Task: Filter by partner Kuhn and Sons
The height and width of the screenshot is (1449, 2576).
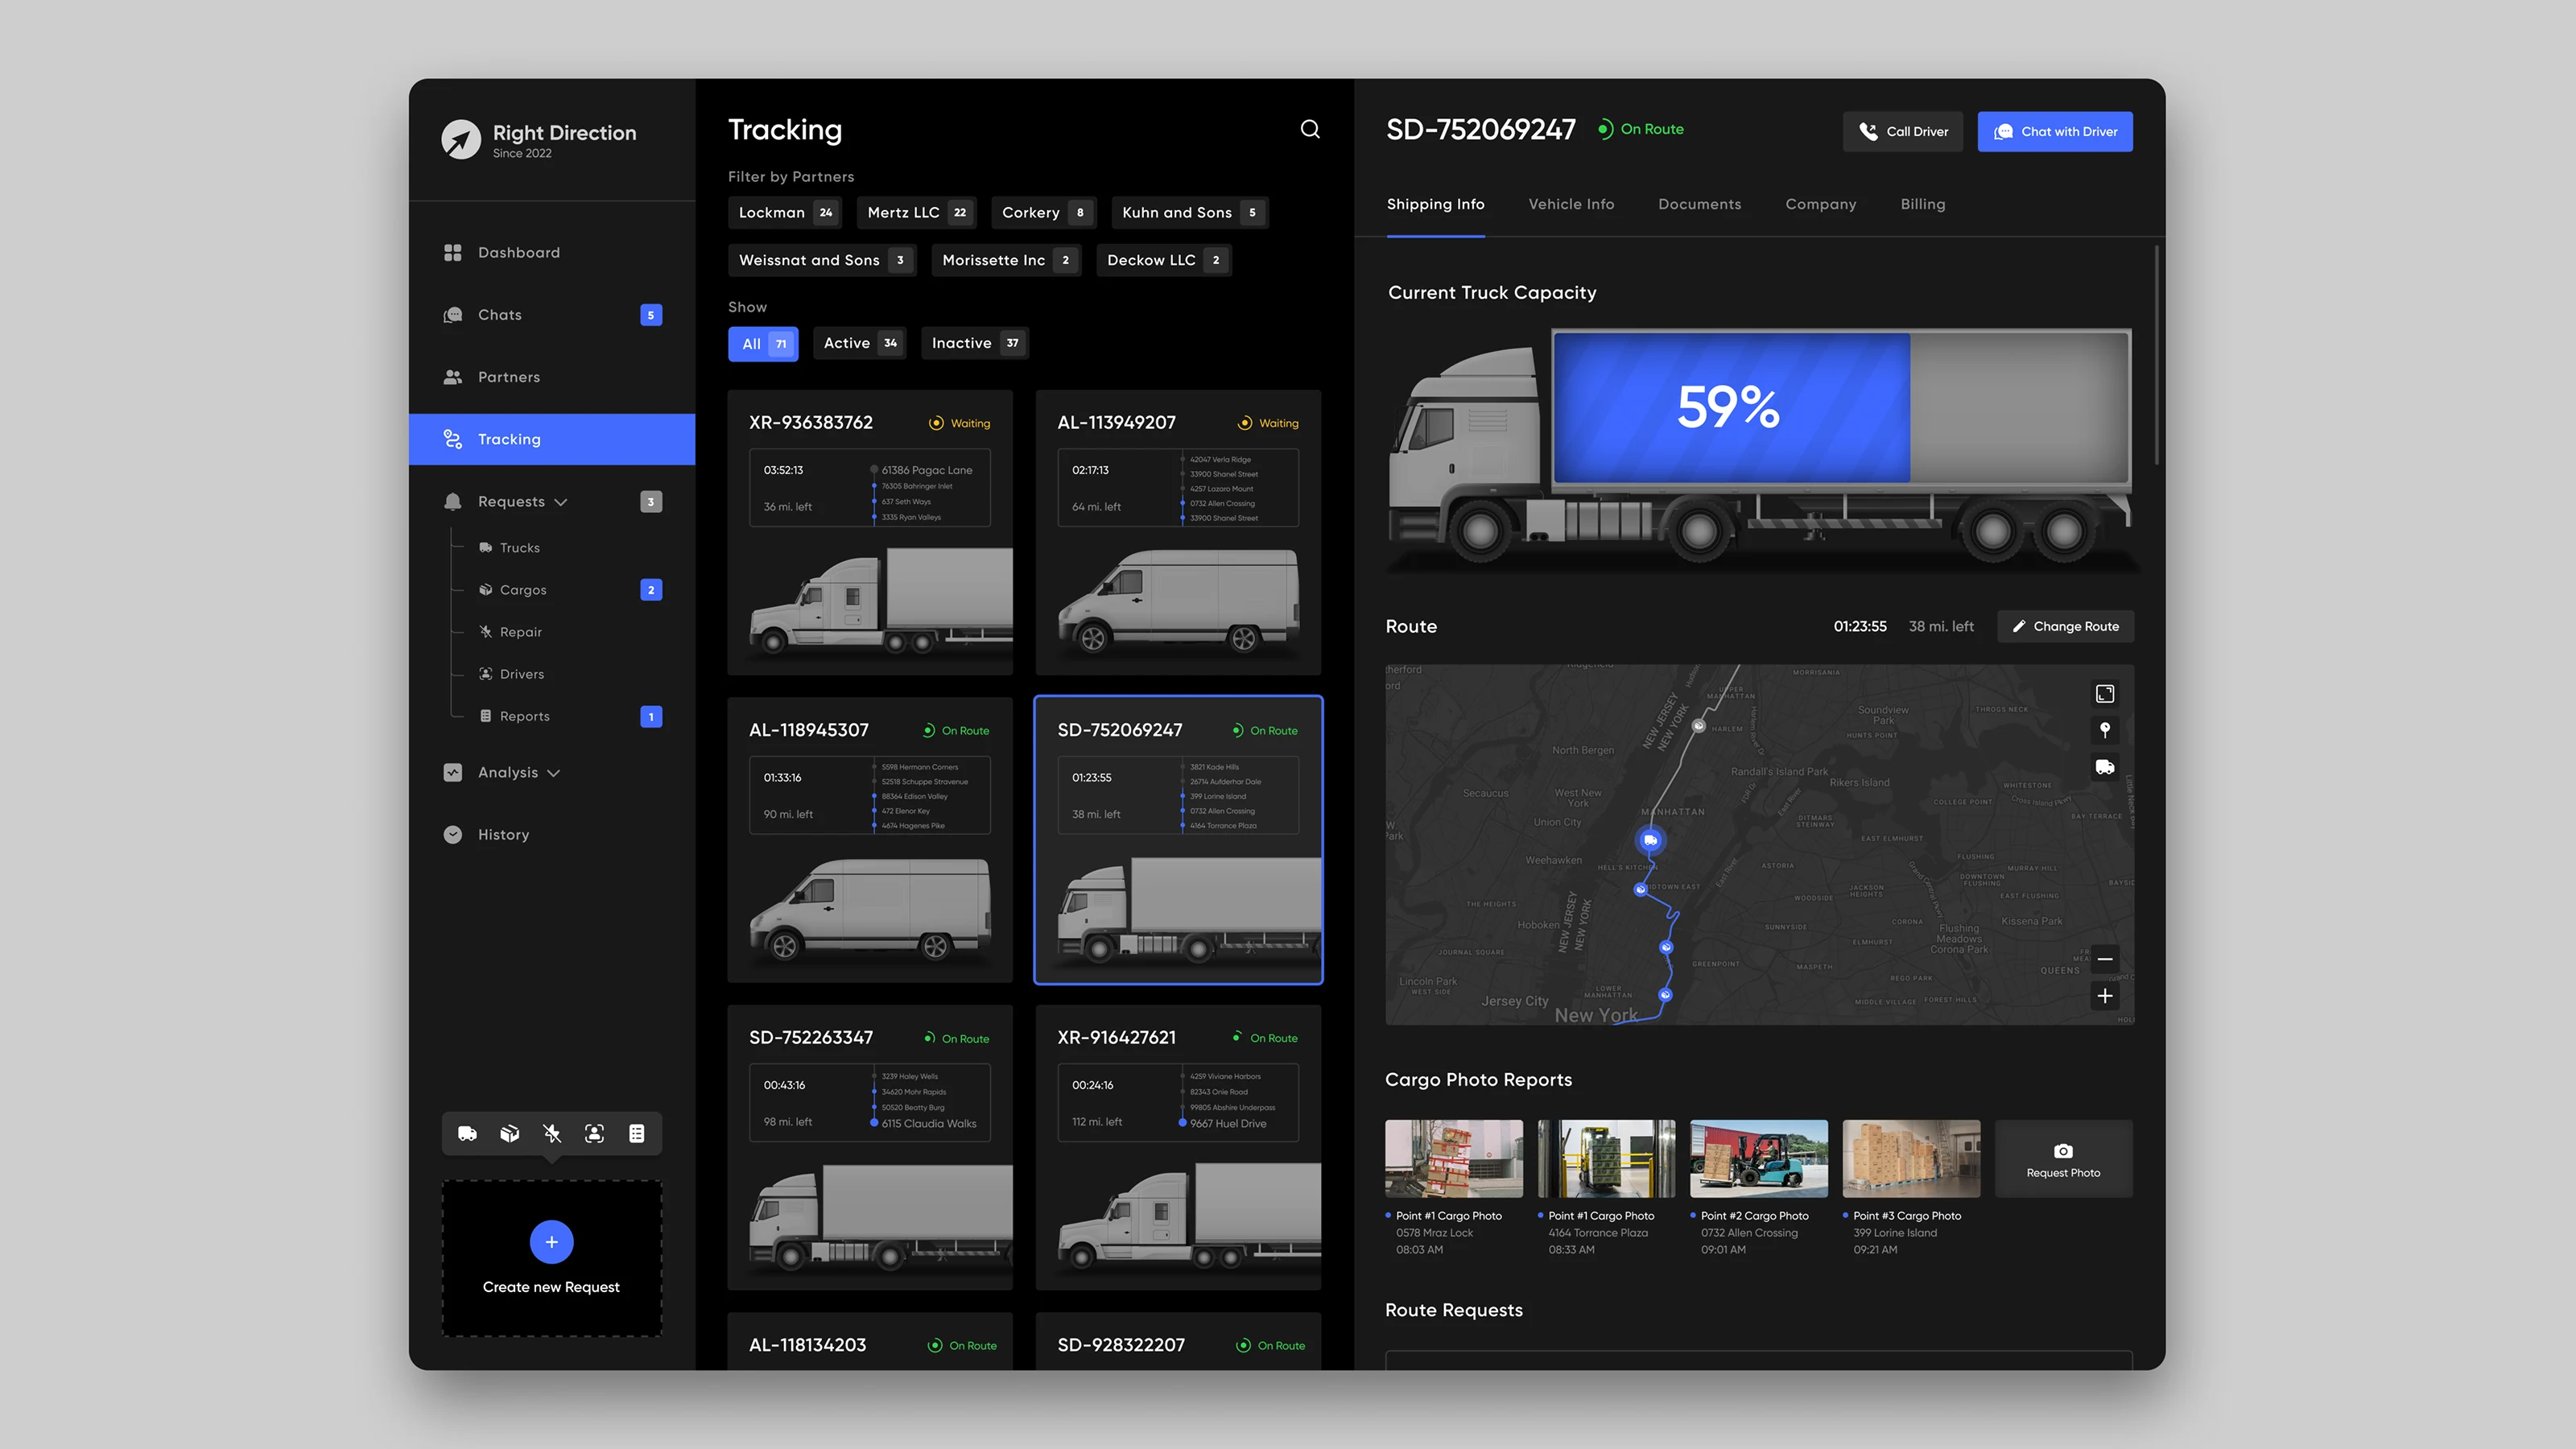Action: 1190,212
